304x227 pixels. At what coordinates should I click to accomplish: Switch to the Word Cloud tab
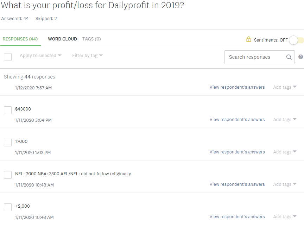[62, 39]
